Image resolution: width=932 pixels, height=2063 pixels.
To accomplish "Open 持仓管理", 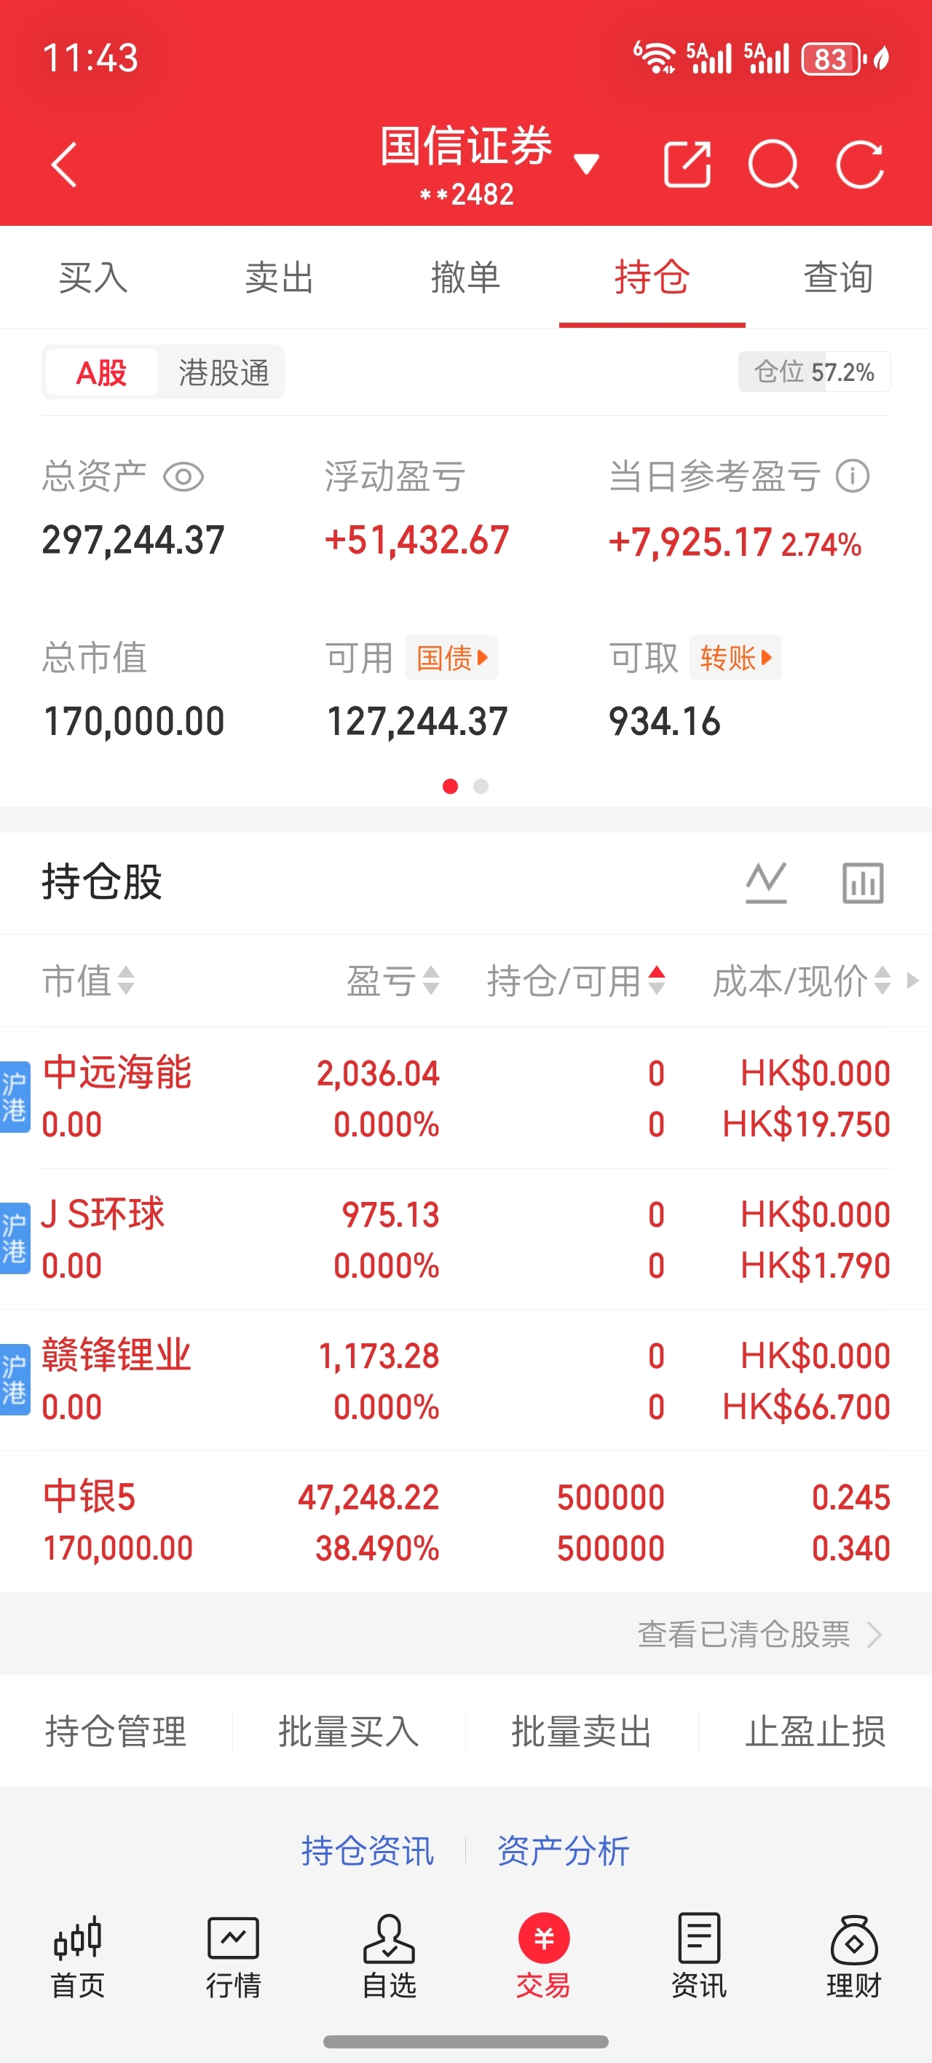I will pyautogui.click(x=116, y=1732).
